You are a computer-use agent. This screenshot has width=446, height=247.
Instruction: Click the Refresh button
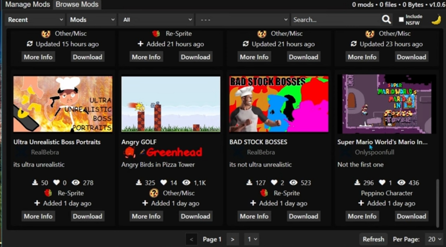point(373,239)
